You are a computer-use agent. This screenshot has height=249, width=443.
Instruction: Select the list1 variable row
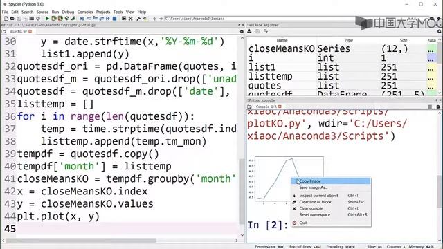point(343,67)
